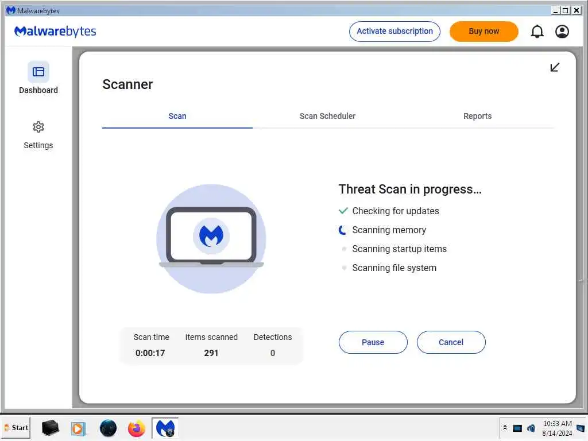Image resolution: width=588 pixels, height=441 pixels.
Task: Click the orange Buy now button
Action: pyautogui.click(x=483, y=32)
